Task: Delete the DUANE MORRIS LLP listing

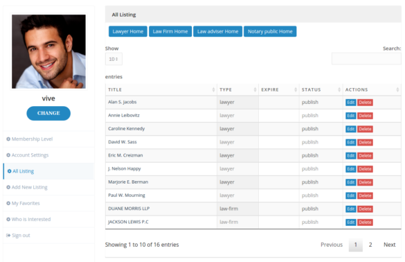Action: point(365,209)
